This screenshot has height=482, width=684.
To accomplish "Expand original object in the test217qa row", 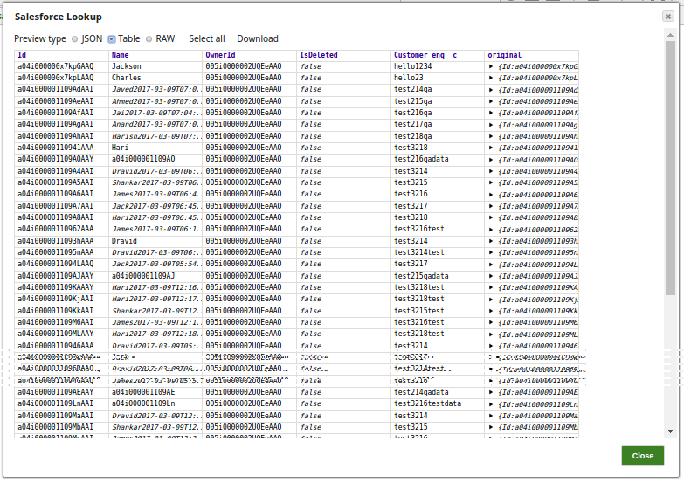I will tap(491, 125).
